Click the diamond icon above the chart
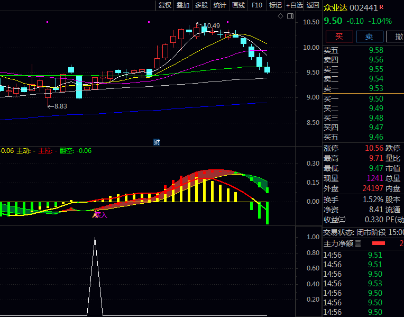 281,16
